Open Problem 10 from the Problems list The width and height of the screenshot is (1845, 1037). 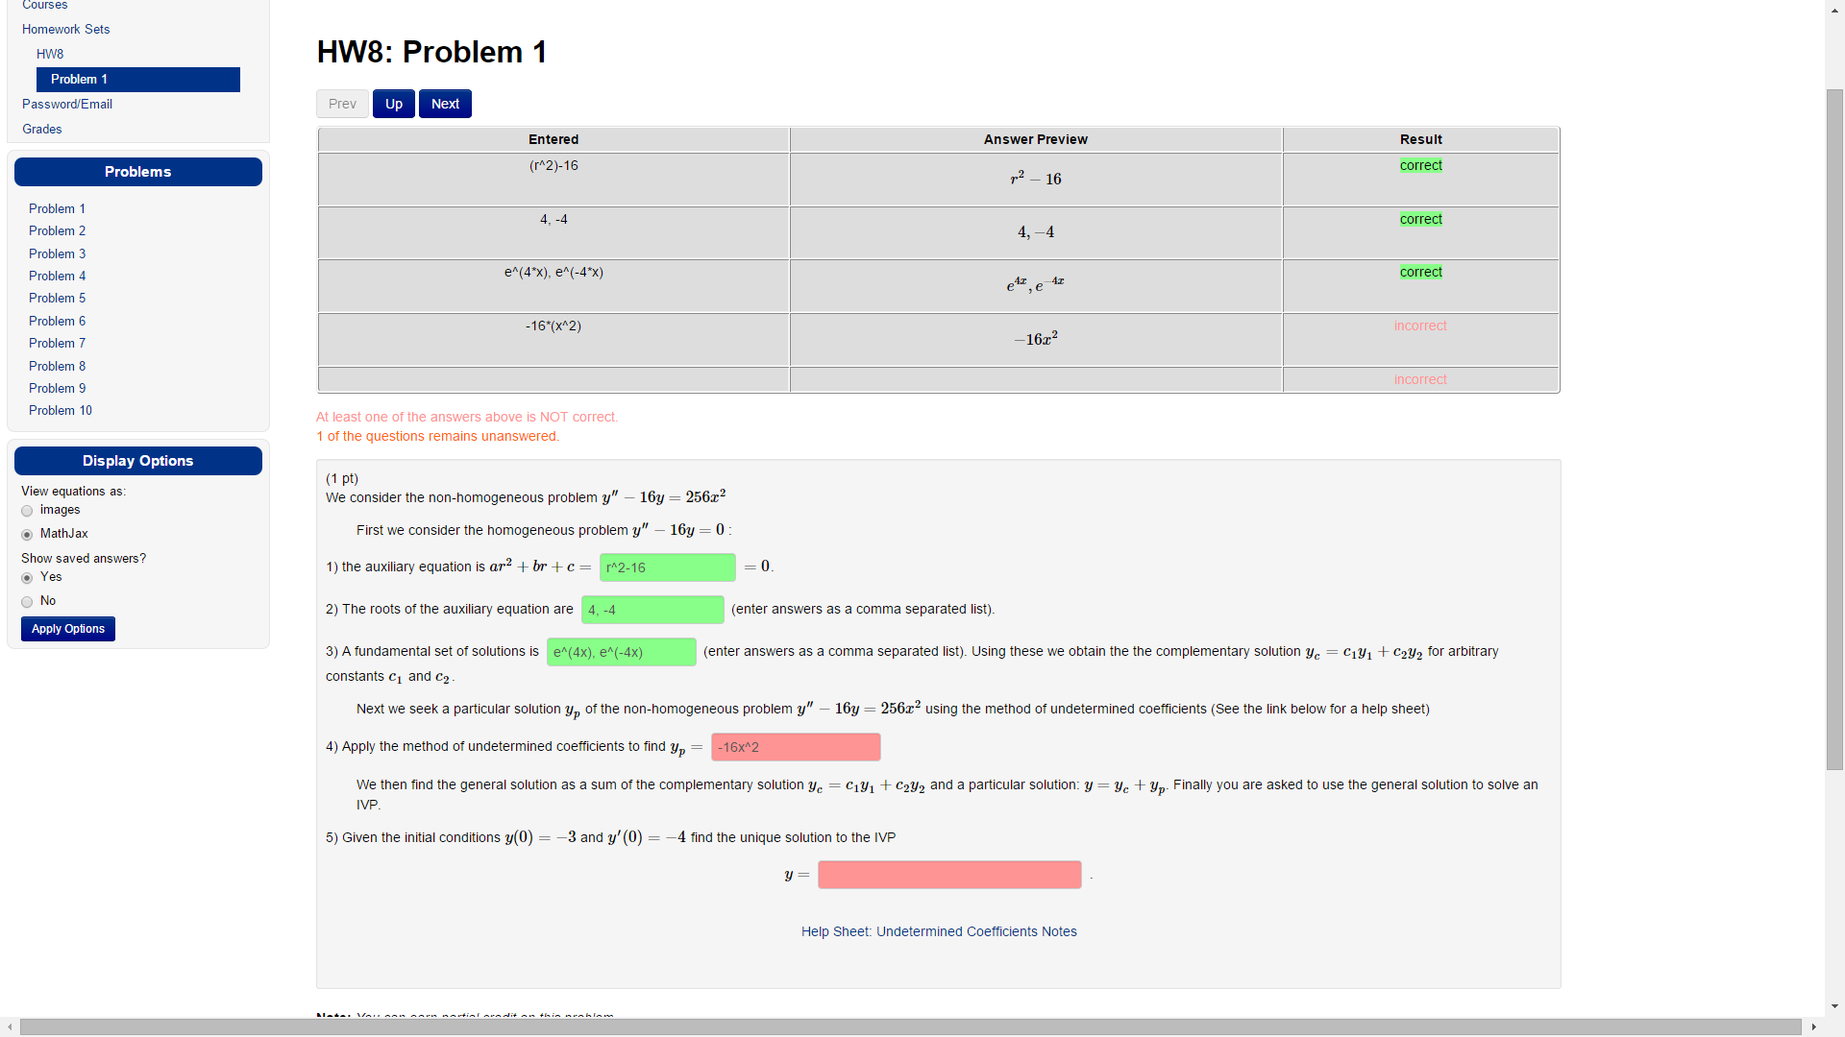click(60, 410)
